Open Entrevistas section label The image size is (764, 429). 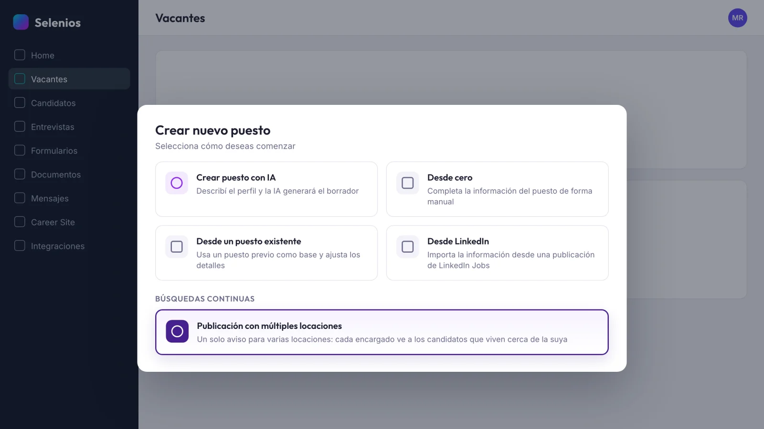tap(53, 127)
